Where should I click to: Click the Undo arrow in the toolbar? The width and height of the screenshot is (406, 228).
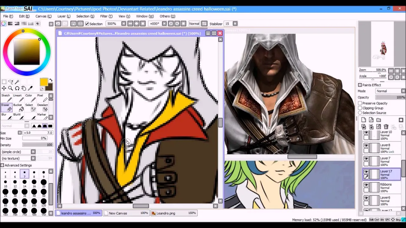pyautogui.click(x=58, y=24)
